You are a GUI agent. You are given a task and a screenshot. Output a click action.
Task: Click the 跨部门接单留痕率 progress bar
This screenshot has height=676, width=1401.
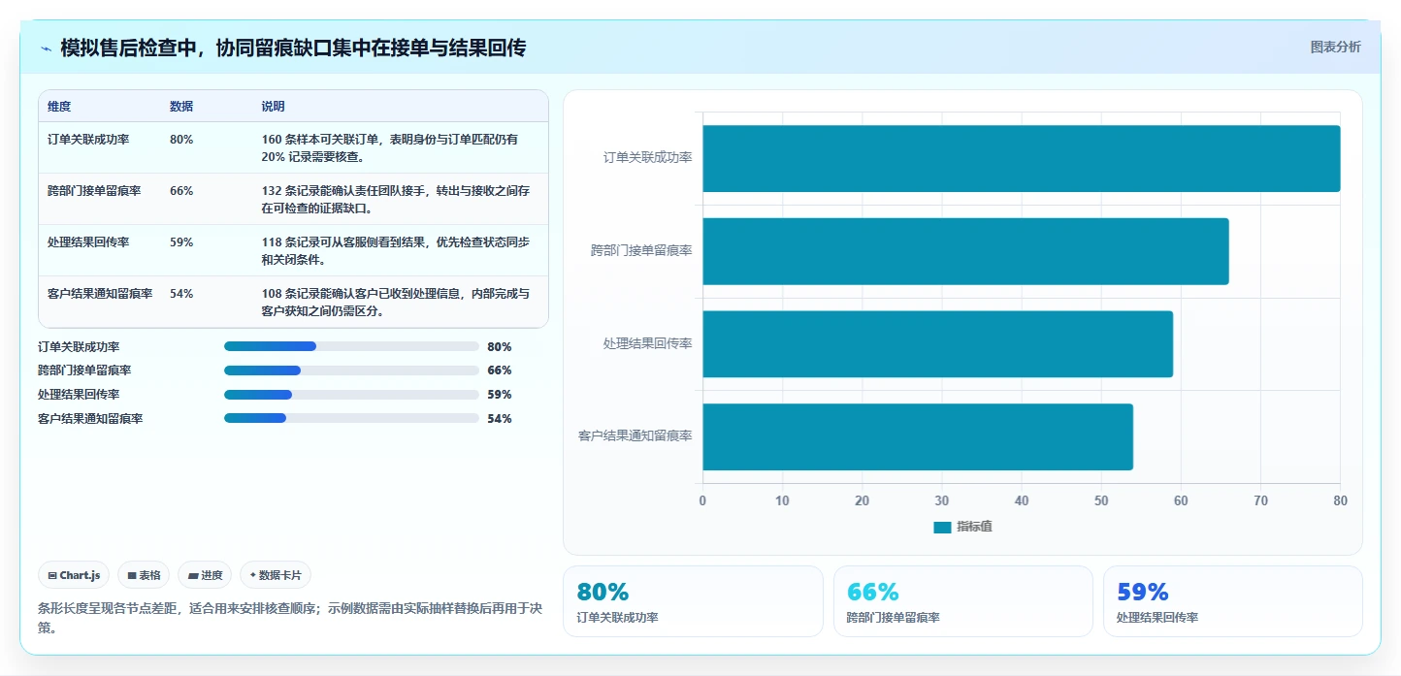[351, 370]
